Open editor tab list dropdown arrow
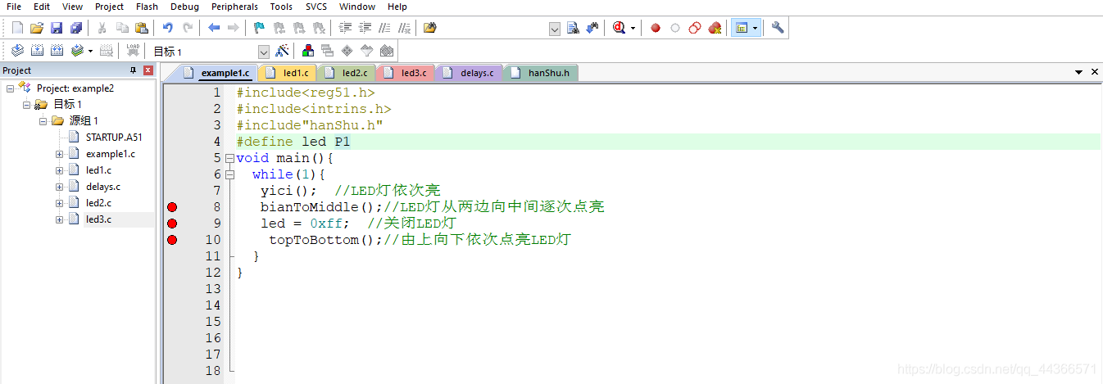Viewport: 1103px width, 384px height. click(x=1079, y=73)
